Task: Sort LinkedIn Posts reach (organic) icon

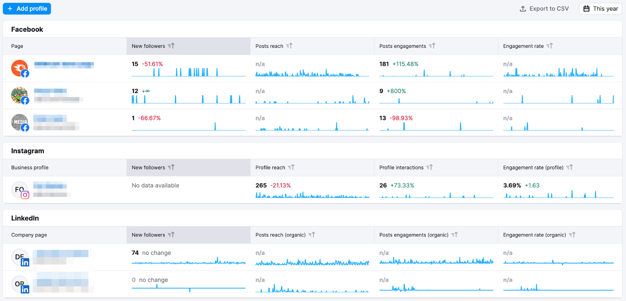Action: tap(311, 235)
